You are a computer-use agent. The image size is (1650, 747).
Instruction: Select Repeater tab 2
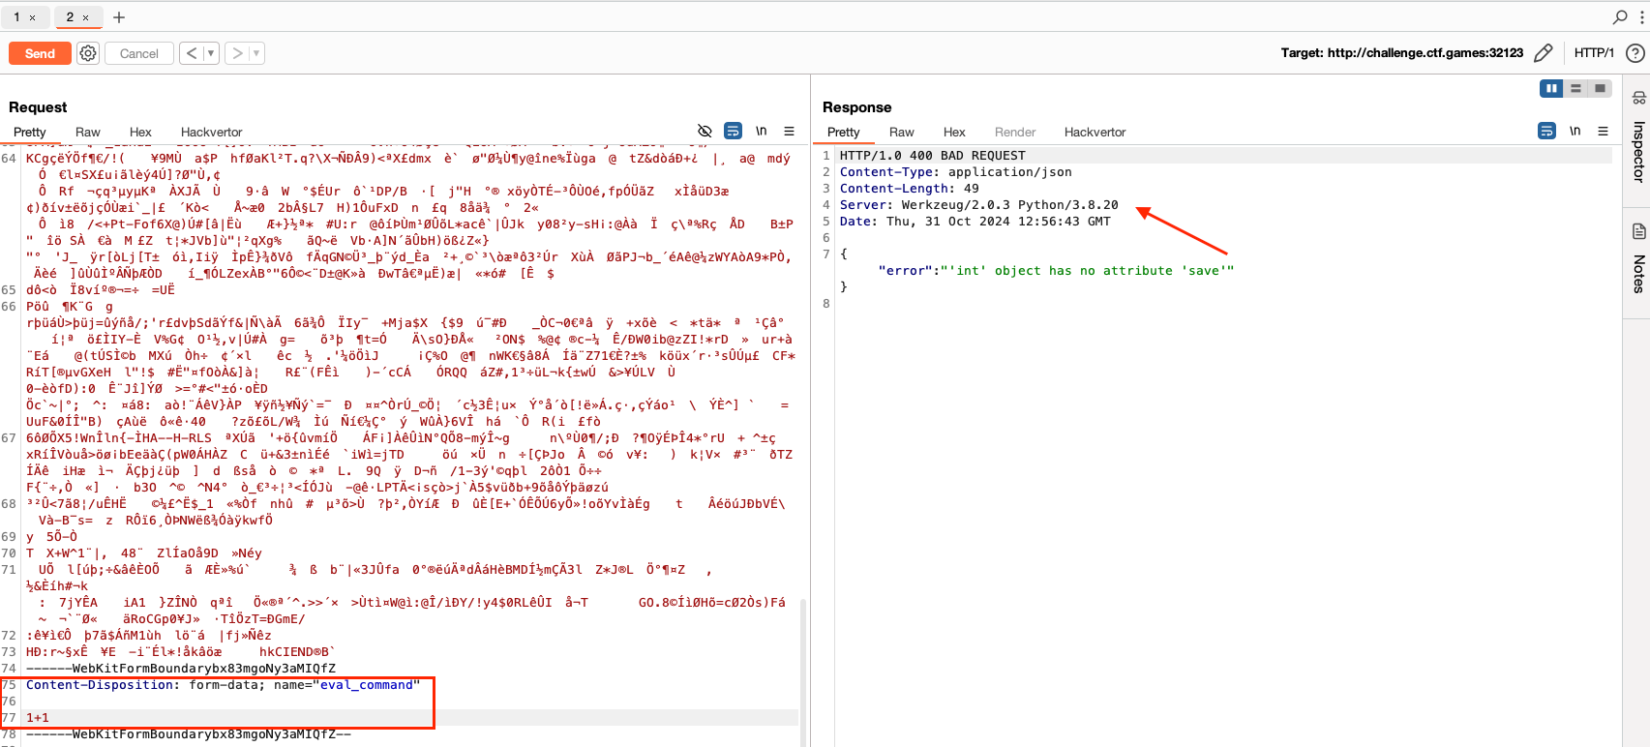70,16
